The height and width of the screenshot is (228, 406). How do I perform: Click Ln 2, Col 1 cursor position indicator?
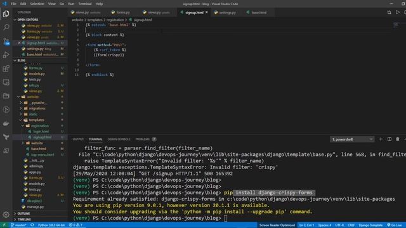coord(306,225)
